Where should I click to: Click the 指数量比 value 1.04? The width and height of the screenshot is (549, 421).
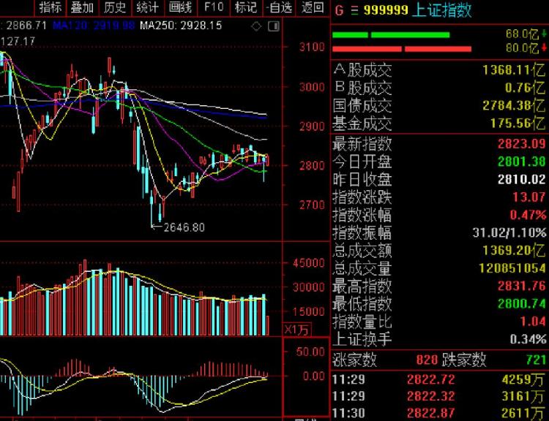click(533, 322)
